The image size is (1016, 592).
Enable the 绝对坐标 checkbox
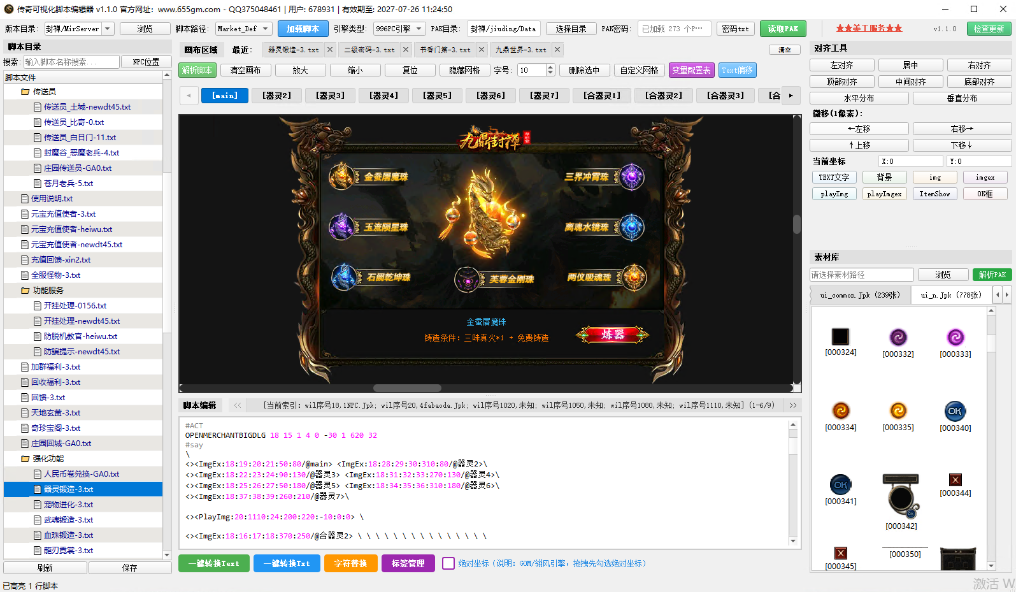tap(448, 563)
